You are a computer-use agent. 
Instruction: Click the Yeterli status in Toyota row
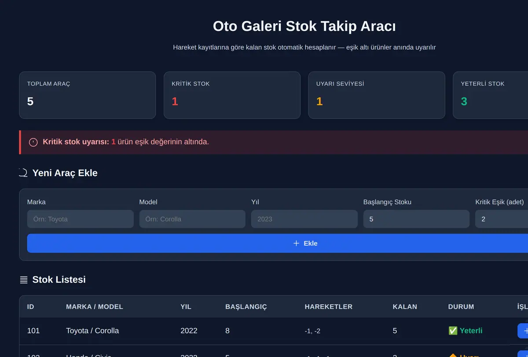[x=466, y=331]
